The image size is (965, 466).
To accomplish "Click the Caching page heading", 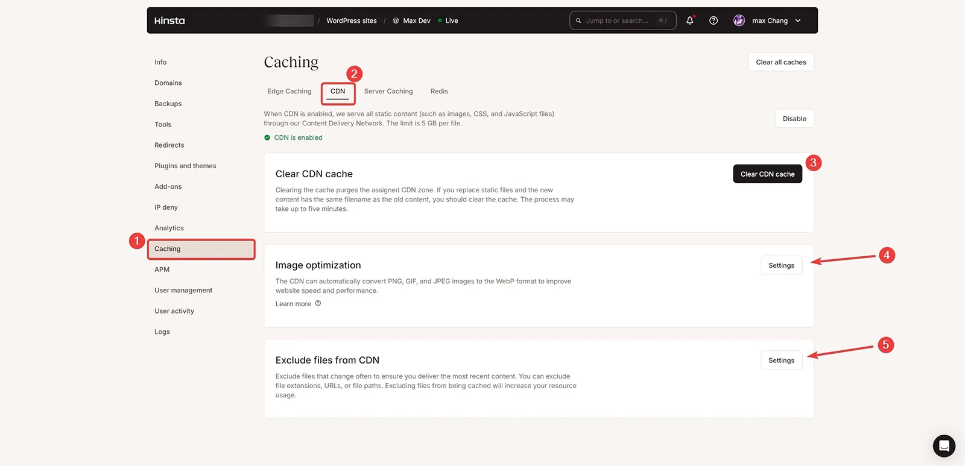I will coord(291,63).
